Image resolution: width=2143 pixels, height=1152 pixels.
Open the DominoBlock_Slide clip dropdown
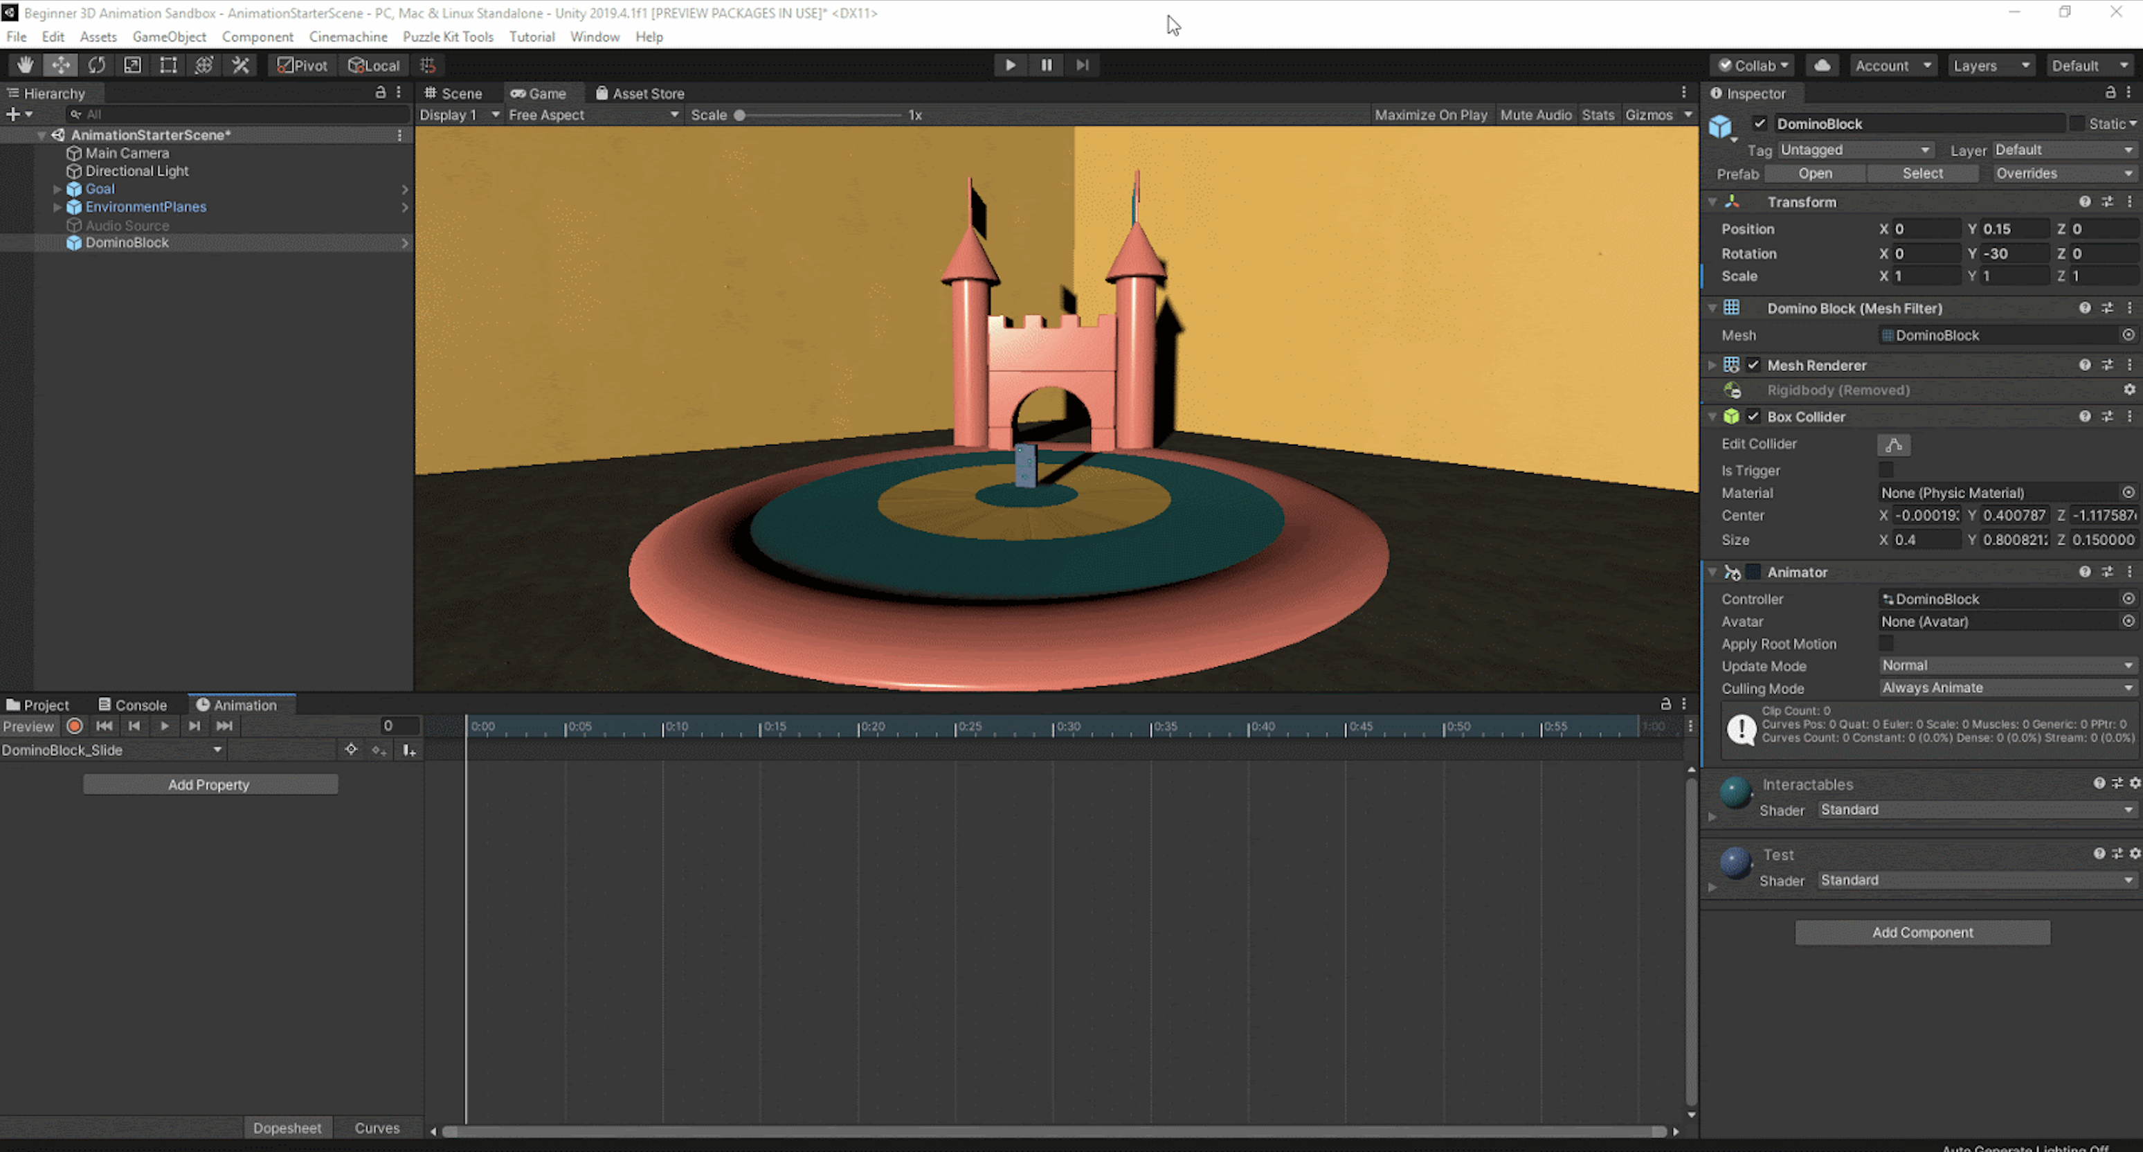click(x=112, y=750)
